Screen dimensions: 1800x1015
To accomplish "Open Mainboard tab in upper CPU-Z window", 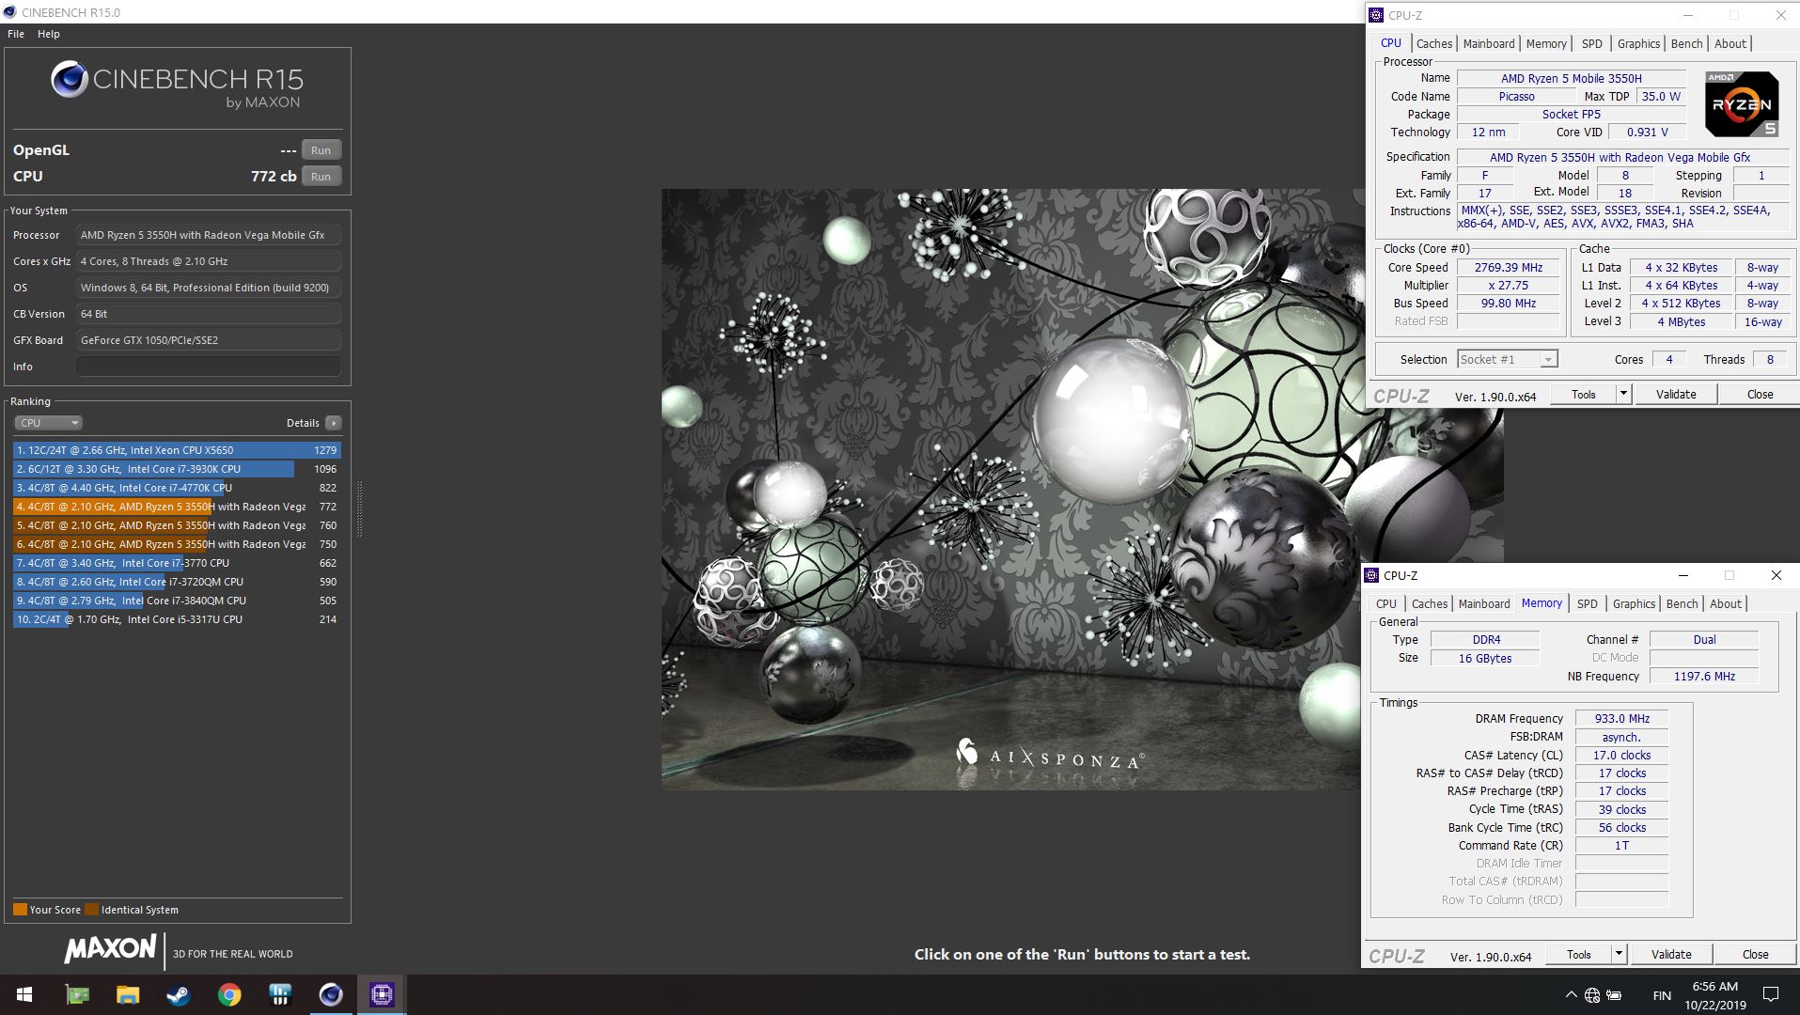I will (x=1489, y=44).
